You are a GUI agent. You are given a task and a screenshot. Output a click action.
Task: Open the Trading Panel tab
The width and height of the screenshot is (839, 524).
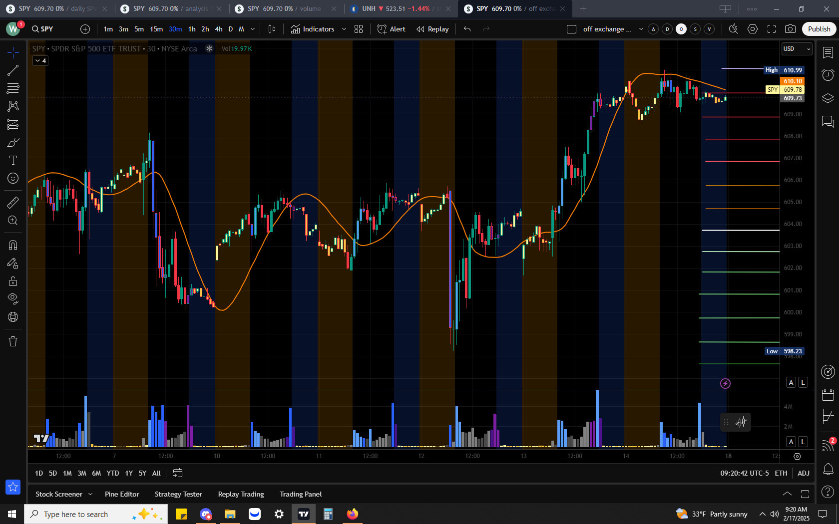(301, 494)
